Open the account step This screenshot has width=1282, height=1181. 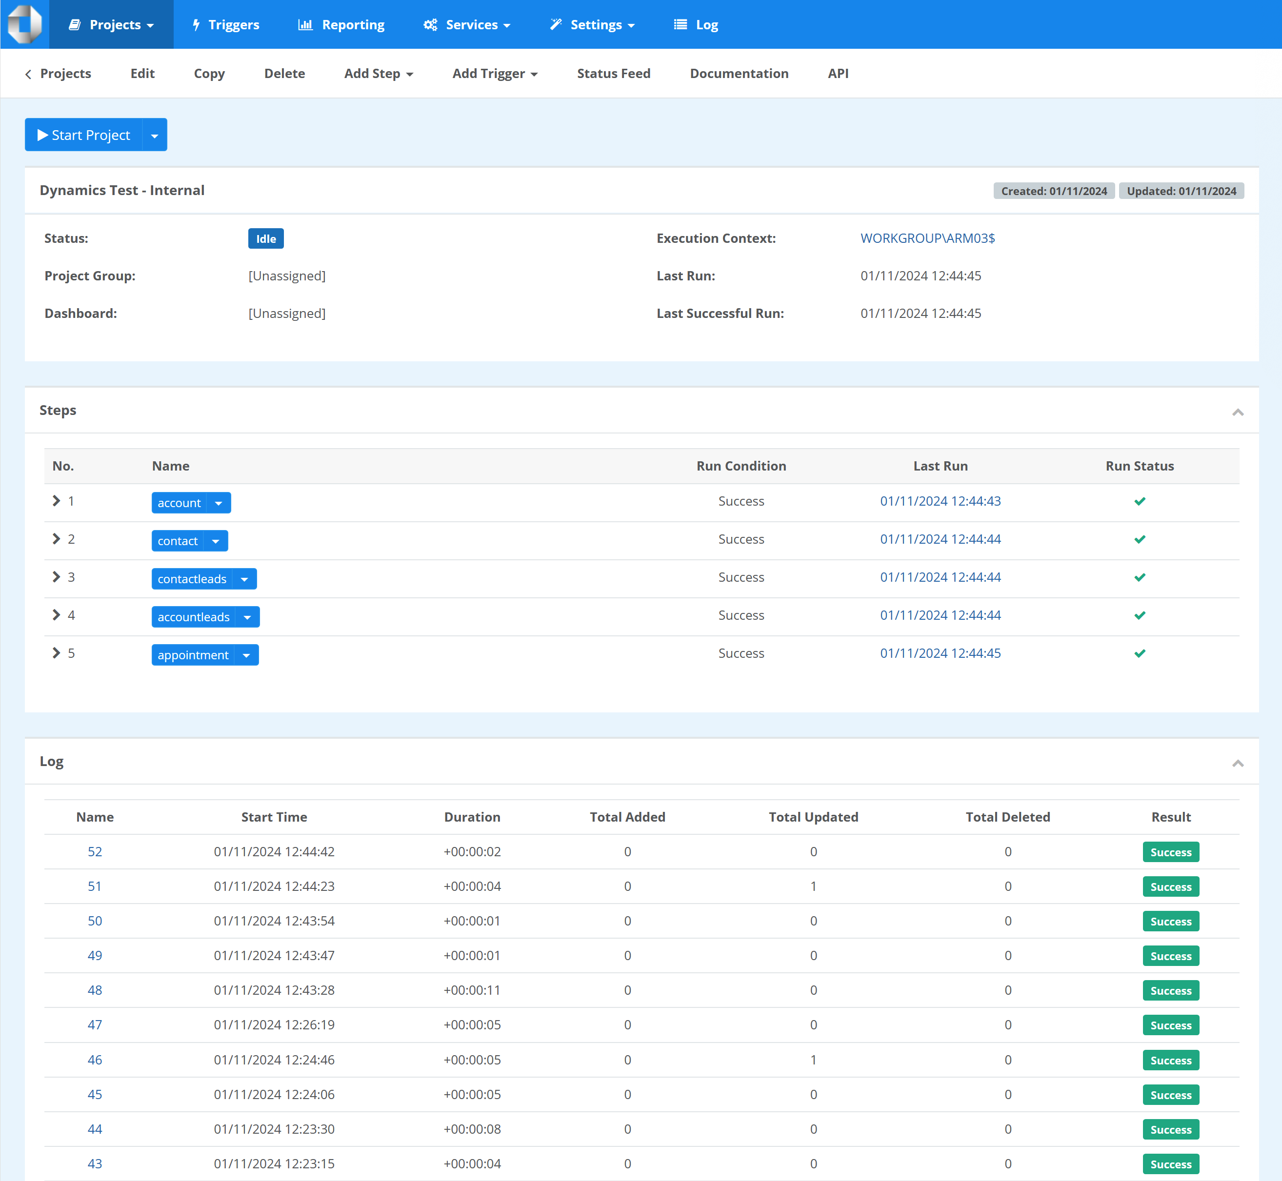point(179,503)
